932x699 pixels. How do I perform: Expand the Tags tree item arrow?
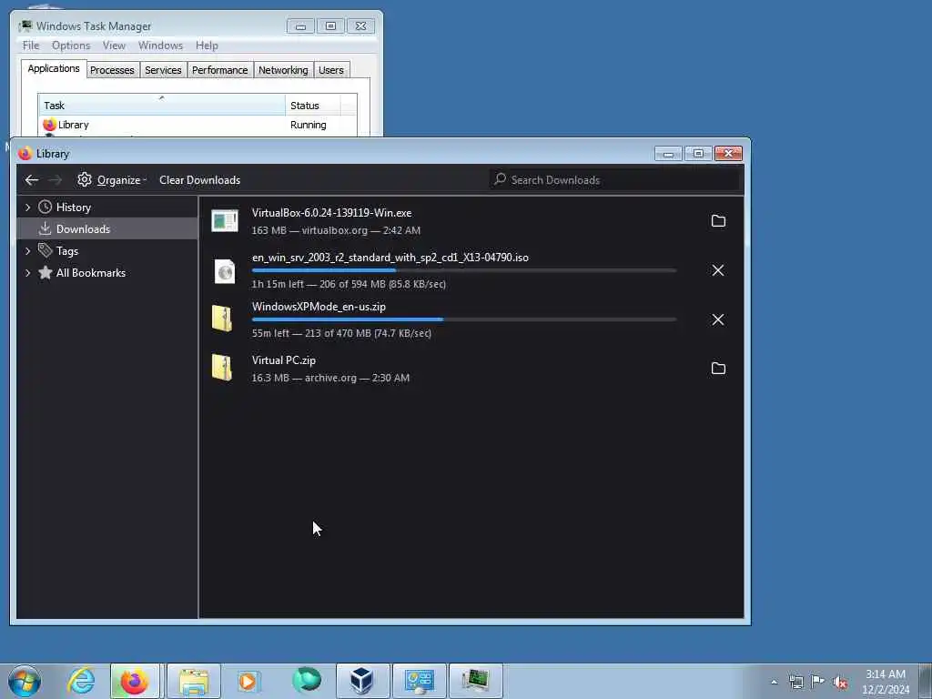tap(27, 251)
